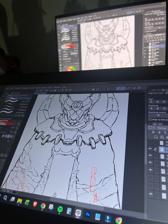Open Spotify from the taskbar
The image size is (168, 224).
(60, 209)
